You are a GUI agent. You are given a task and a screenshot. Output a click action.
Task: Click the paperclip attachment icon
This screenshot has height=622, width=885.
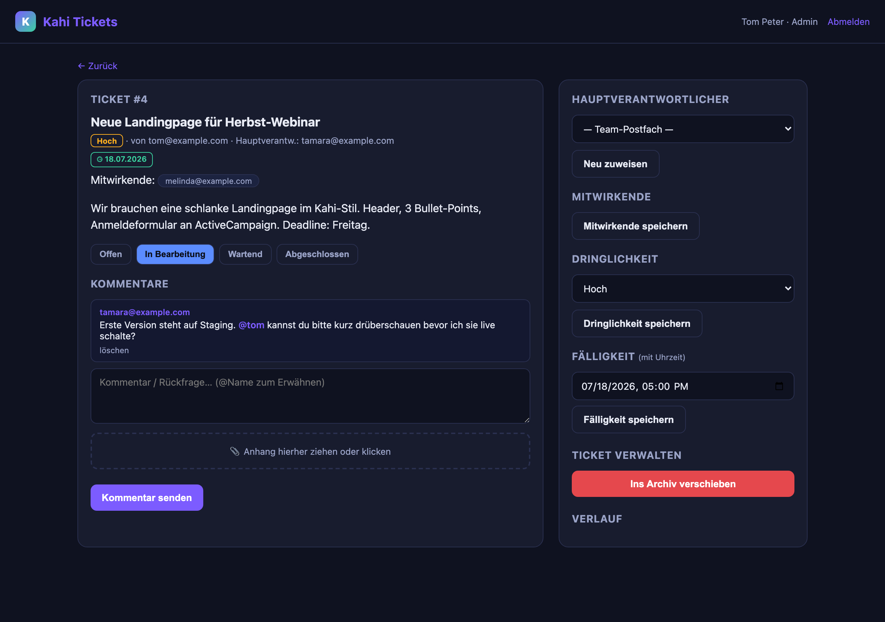pos(235,451)
